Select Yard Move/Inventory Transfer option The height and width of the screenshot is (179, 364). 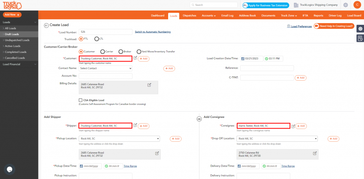click(139, 51)
